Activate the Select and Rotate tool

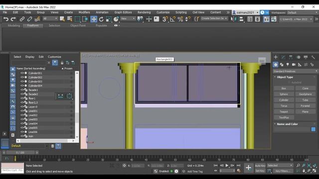click(x=101, y=19)
